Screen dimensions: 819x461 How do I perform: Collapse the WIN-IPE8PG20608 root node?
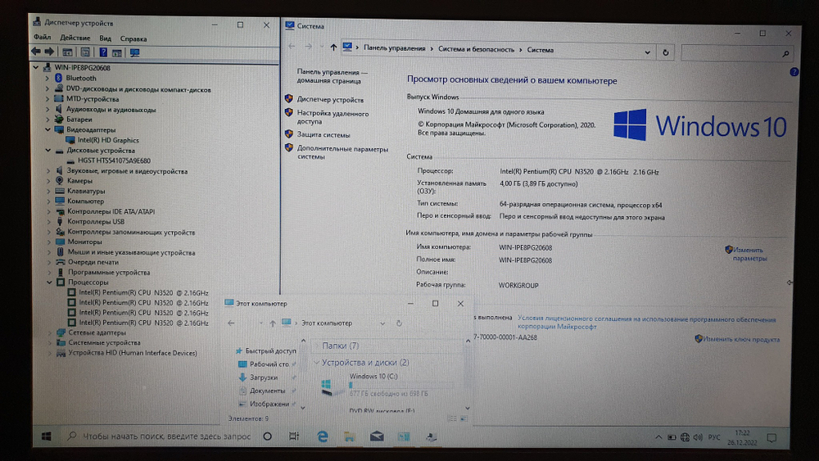(35, 67)
